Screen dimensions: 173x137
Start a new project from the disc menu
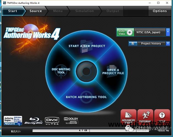coord(87,46)
